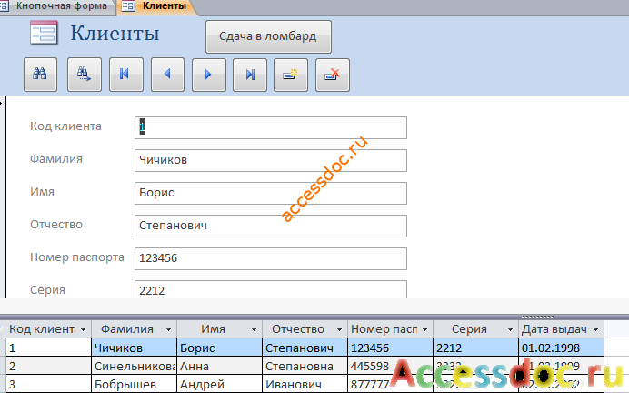Click the splitter grip above the datasheet
Screen dimensions: 629x393
coord(537,317)
